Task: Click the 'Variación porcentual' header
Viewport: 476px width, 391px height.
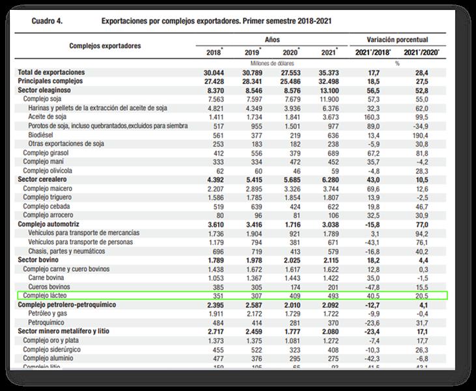Action: [397, 40]
